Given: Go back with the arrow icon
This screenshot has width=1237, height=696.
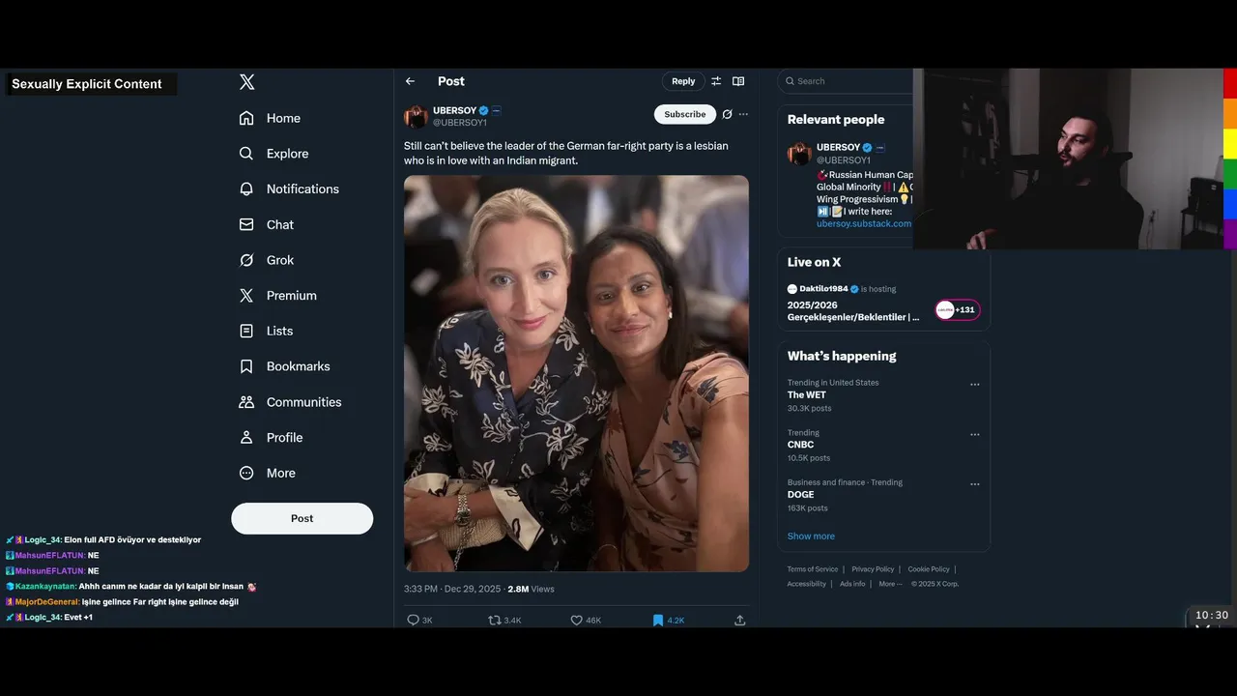Looking at the screenshot, I should [410, 81].
